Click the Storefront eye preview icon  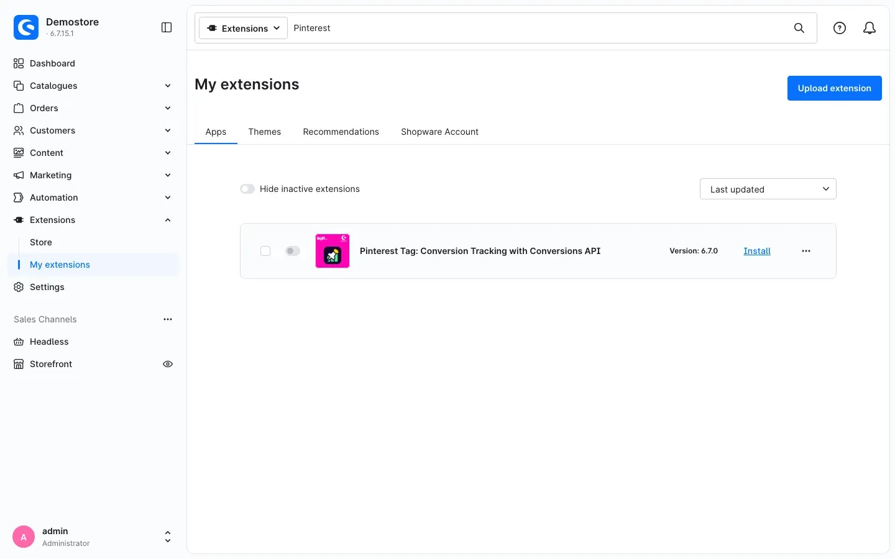[168, 364]
